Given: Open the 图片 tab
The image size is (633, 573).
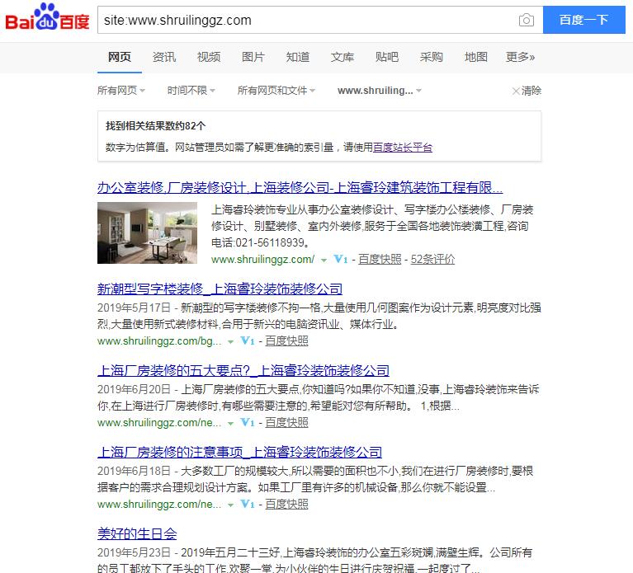Looking at the screenshot, I should pos(253,57).
